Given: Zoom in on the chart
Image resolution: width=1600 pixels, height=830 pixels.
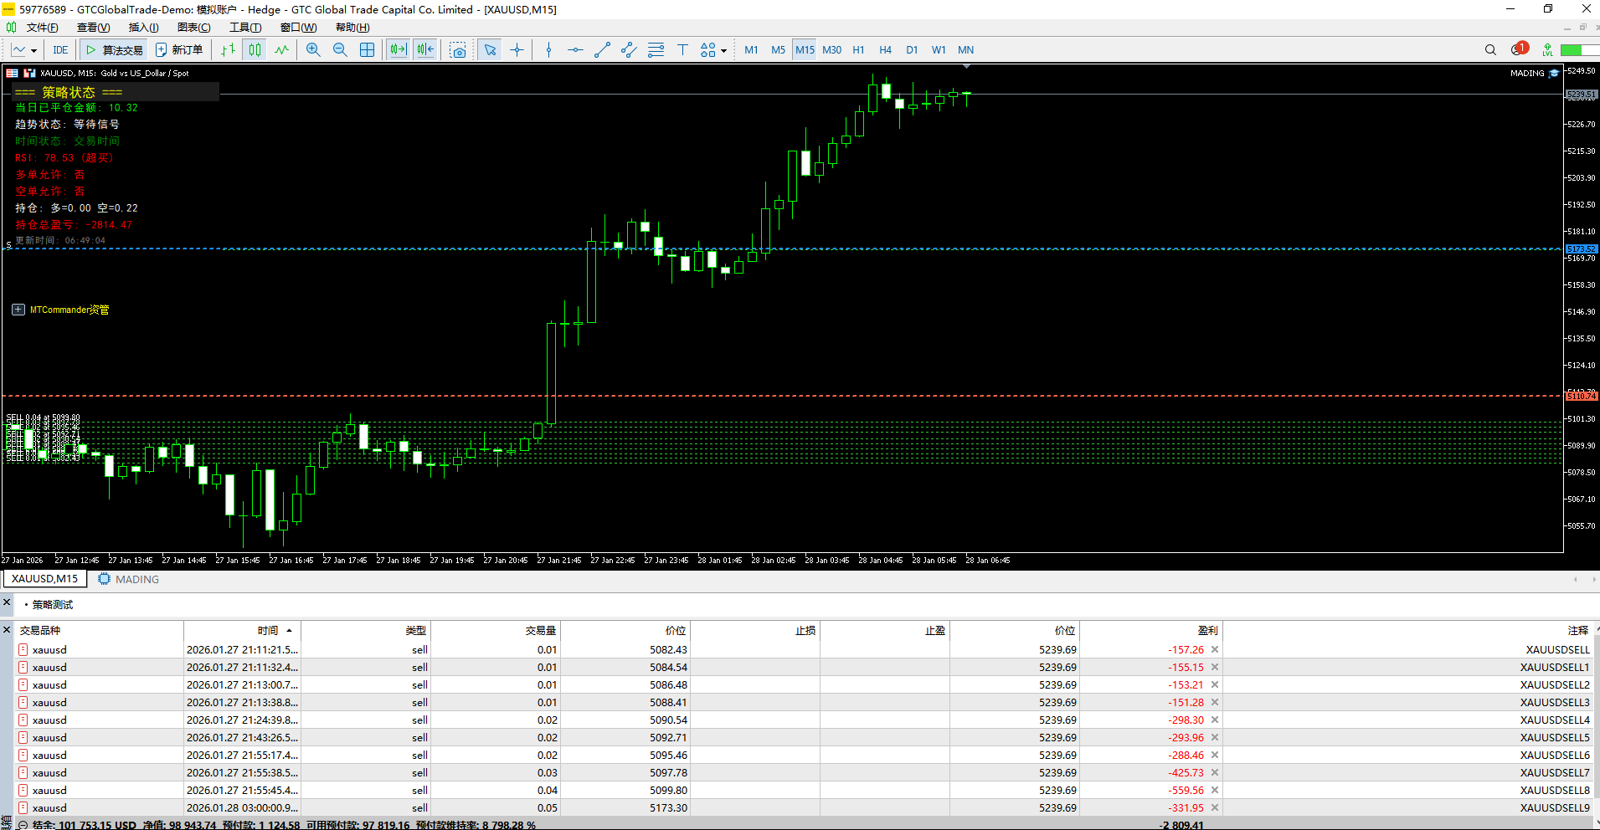Looking at the screenshot, I should pos(313,50).
